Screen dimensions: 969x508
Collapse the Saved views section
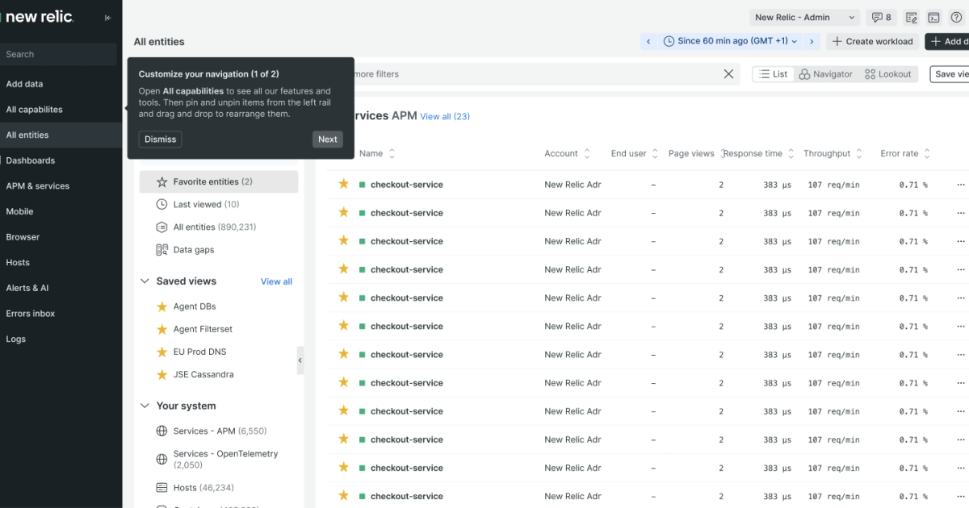[145, 281]
